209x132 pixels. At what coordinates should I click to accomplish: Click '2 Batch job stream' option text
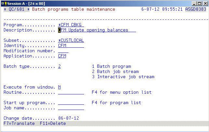115,72
